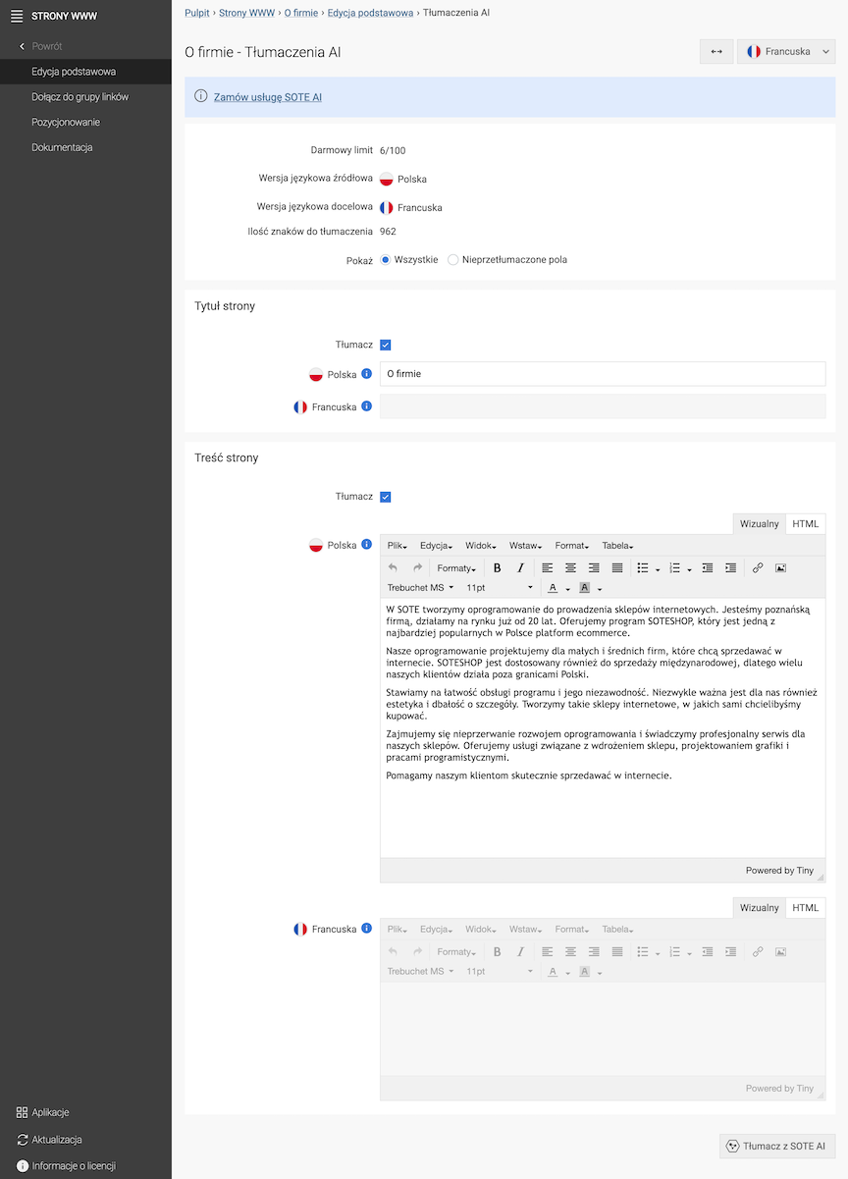The height and width of the screenshot is (1179, 848).
Task: Click the empty Francuska title field
Action: [x=603, y=406]
